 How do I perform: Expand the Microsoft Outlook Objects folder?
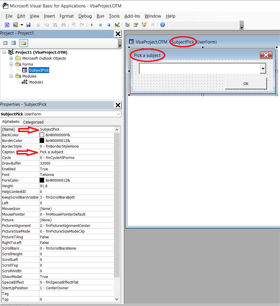coord(11,58)
